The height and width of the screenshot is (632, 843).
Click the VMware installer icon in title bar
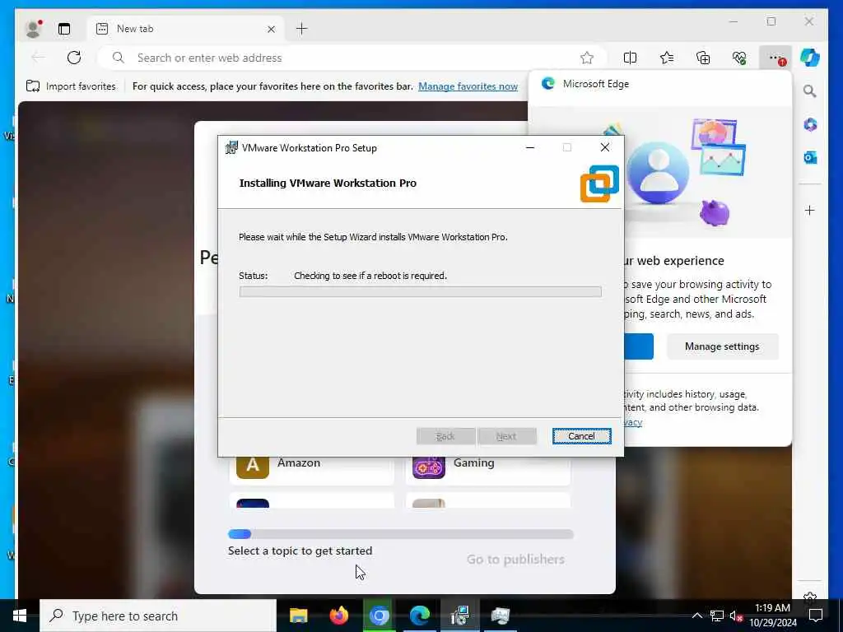pyautogui.click(x=231, y=147)
